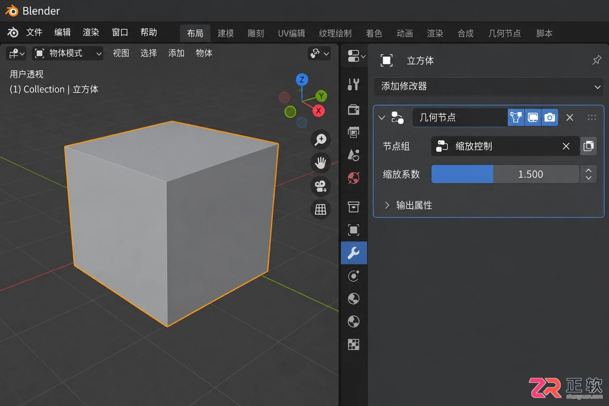Unlink the 缩放控制 node group
The width and height of the screenshot is (609, 406).
point(566,146)
